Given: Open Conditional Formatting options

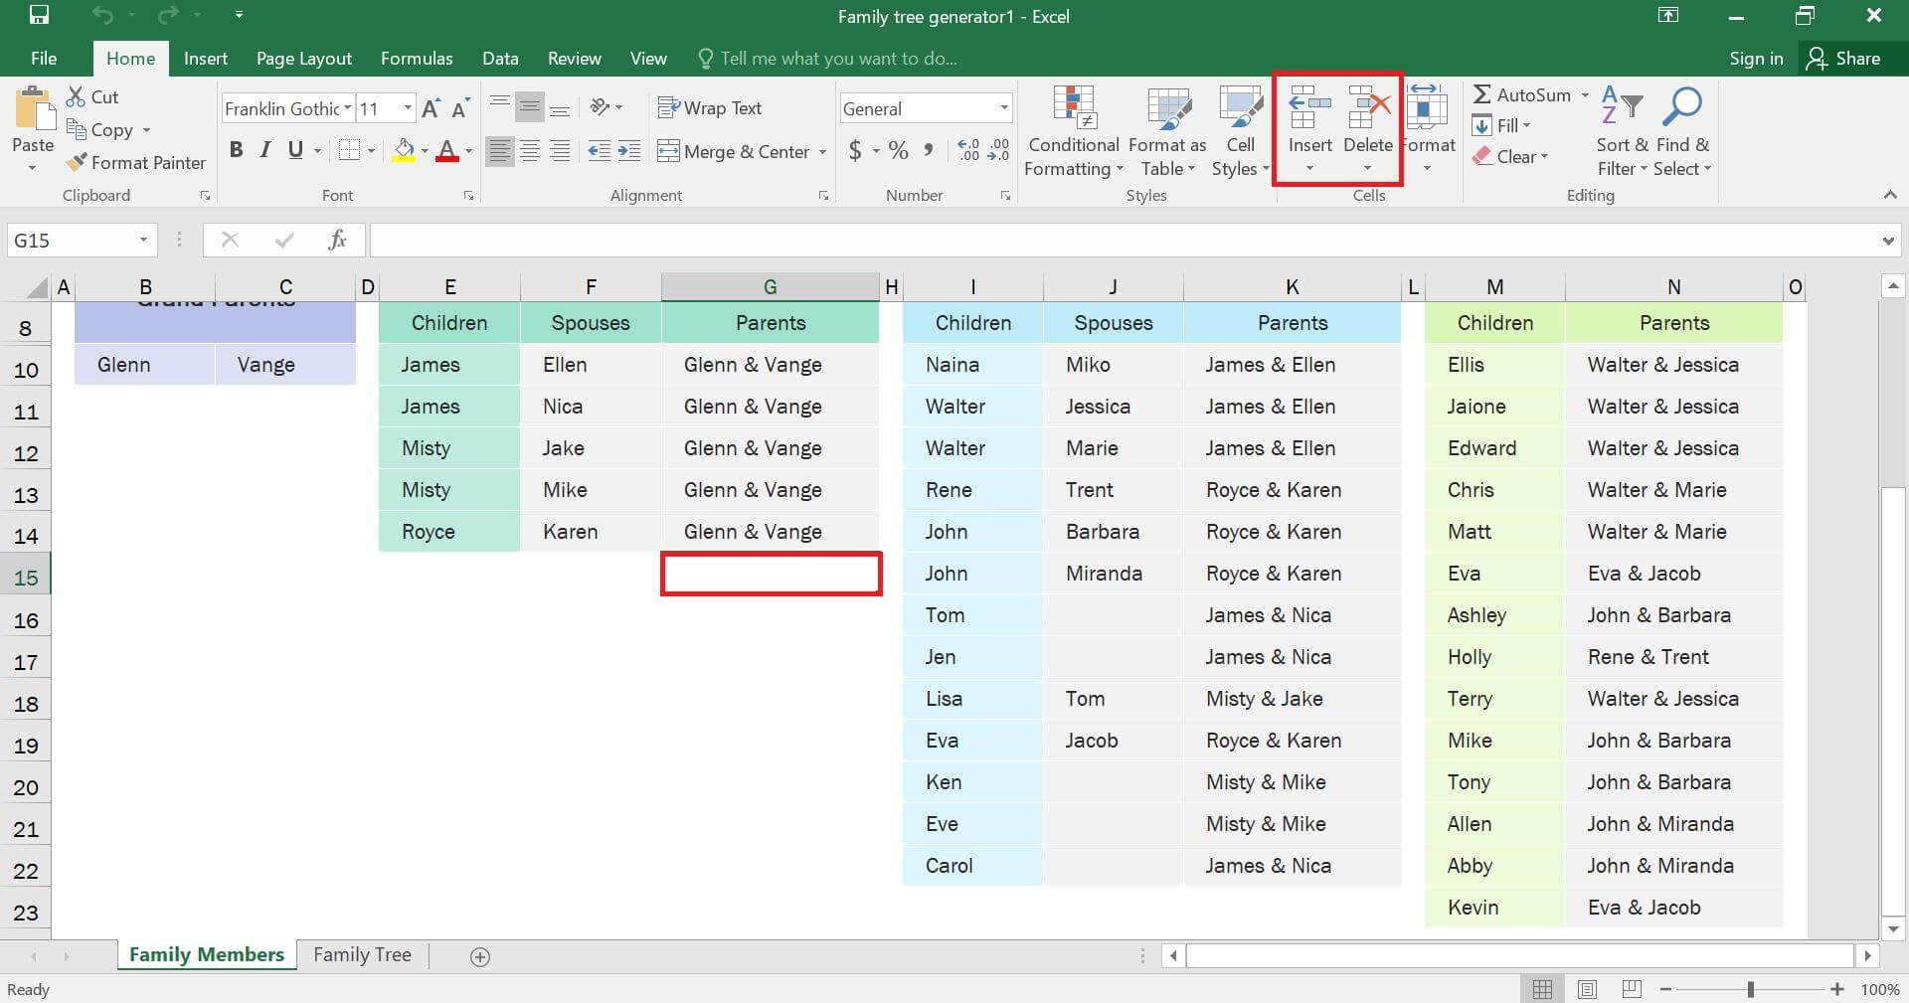Looking at the screenshot, I should point(1072,130).
